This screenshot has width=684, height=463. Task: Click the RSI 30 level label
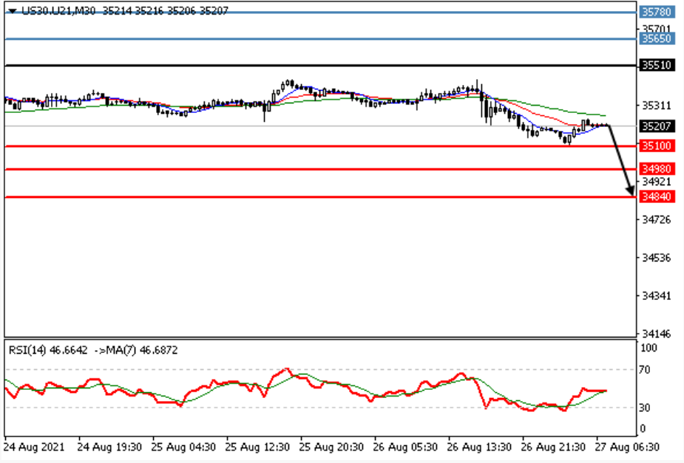click(x=644, y=408)
